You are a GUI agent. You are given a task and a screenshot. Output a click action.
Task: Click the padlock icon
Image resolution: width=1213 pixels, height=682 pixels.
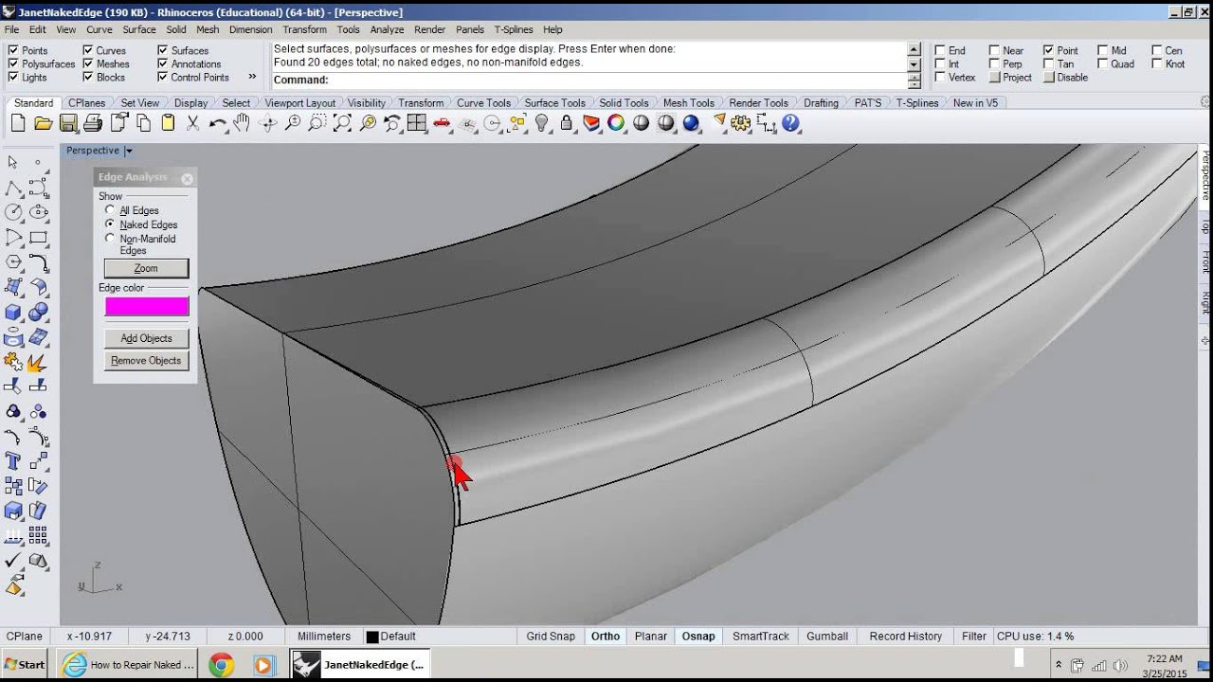(x=567, y=123)
